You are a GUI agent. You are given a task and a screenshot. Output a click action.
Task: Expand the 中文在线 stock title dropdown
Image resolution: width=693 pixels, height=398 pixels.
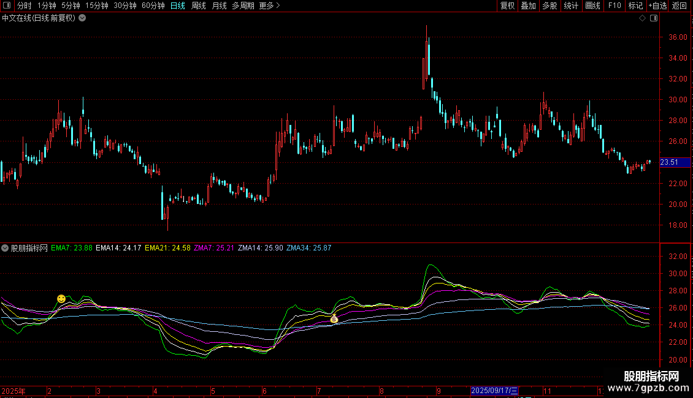click(83, 18)
